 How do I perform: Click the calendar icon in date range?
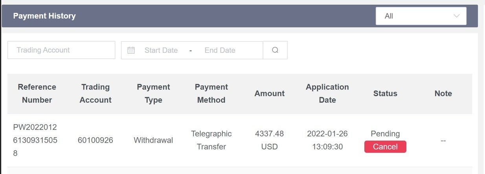pos(131,50)
